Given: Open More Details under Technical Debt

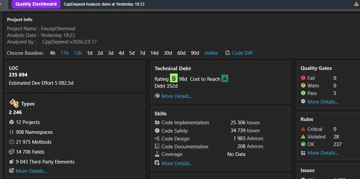Looking at the screenshot, I should pos(177,96).
